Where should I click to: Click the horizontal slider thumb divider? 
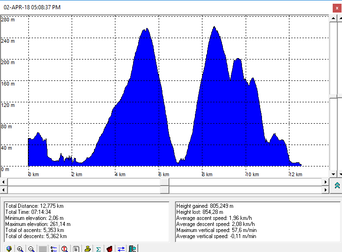(x=165, y=186)
